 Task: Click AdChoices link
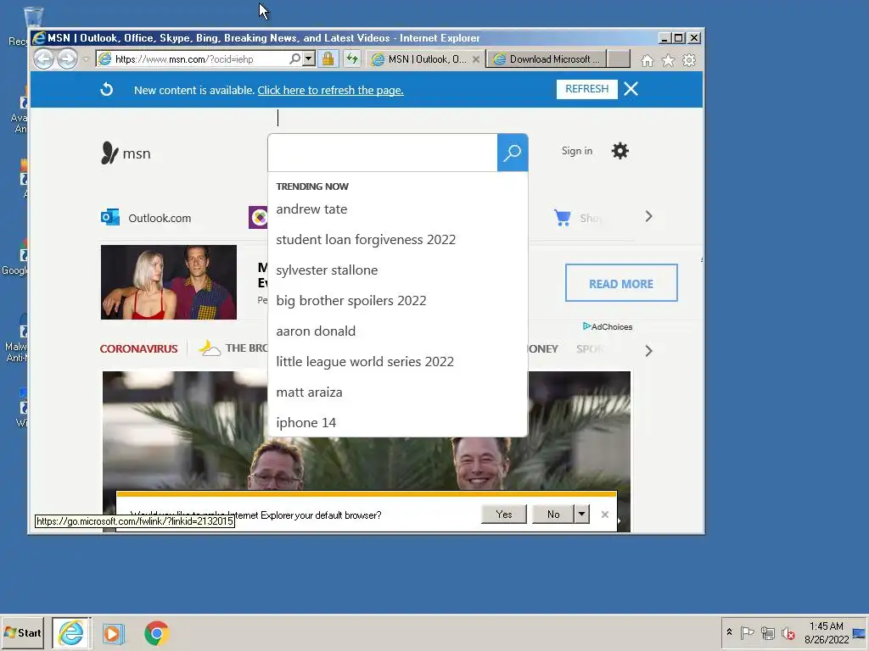coord(608,326)
